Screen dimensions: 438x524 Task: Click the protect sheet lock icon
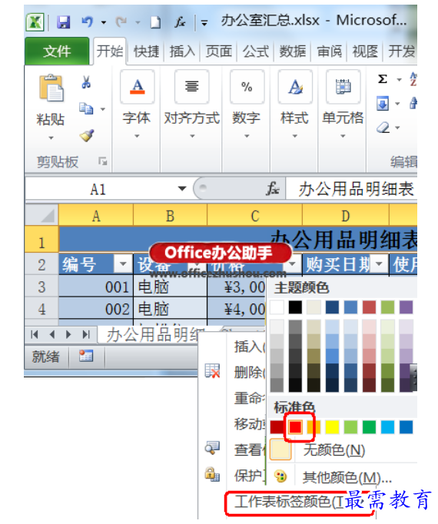point(212,474)
